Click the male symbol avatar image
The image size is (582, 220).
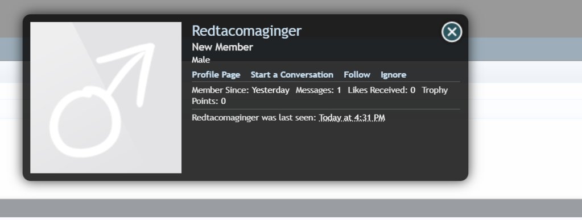106,98
